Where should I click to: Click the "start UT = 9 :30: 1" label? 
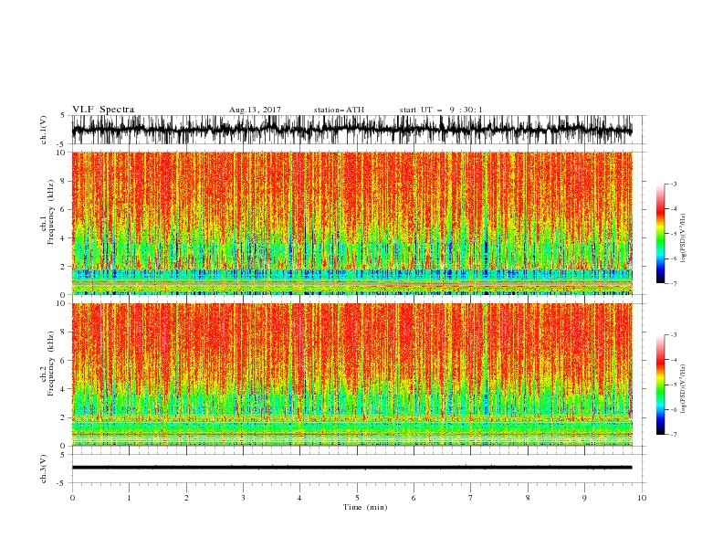point(441,110)
